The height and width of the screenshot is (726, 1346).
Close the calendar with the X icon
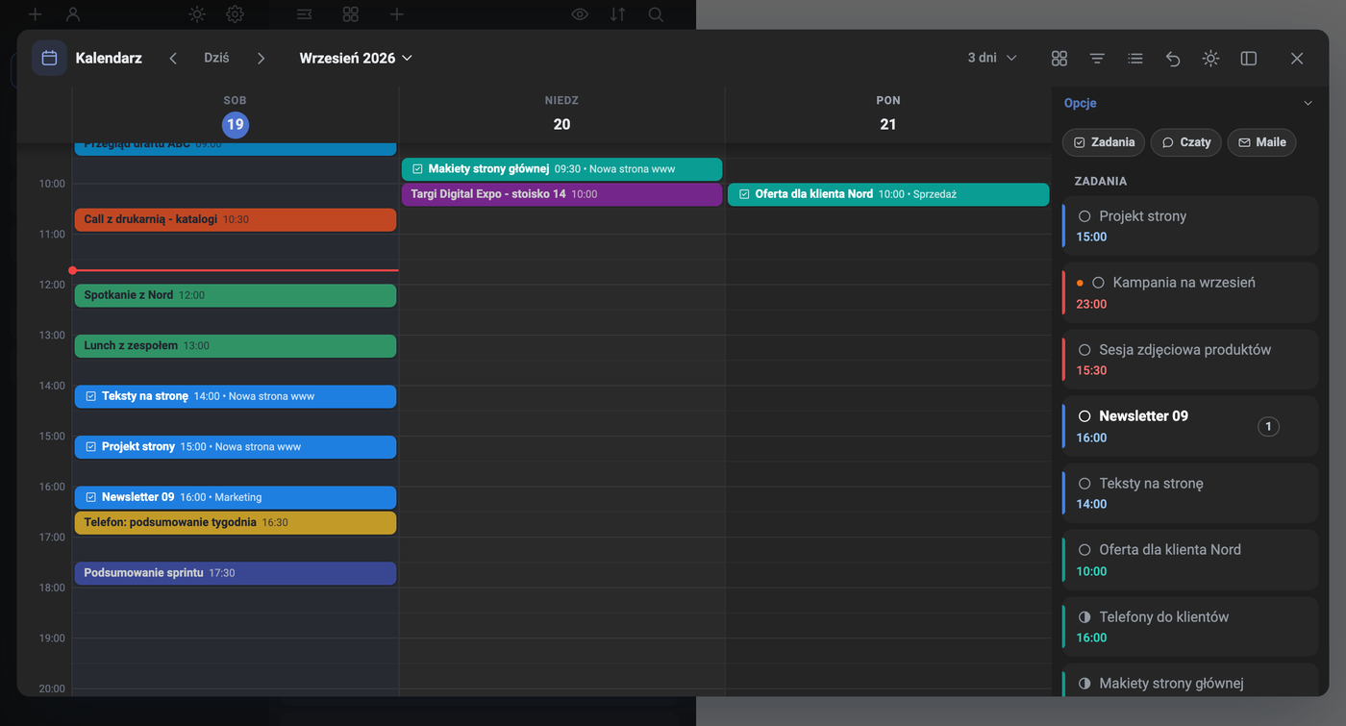1297,59
